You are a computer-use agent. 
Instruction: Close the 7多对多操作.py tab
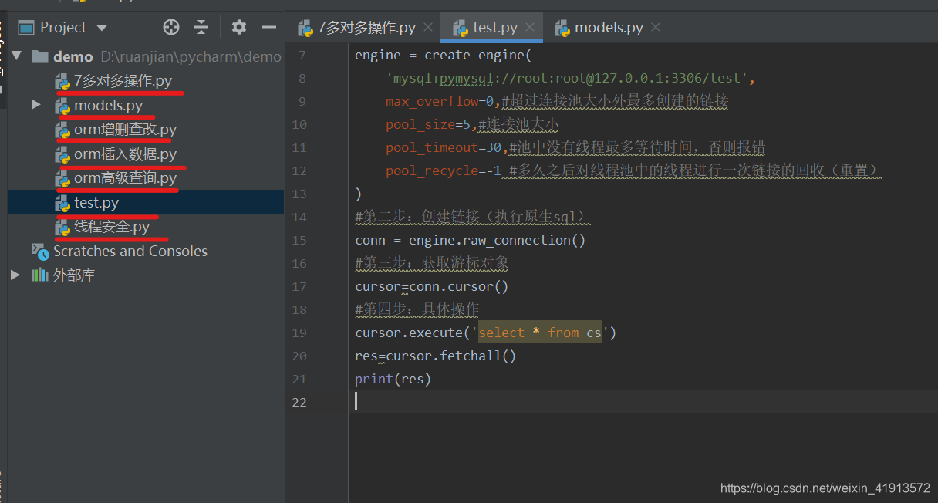tap(428, 28)
